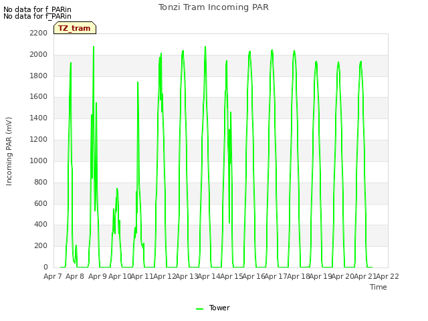The width and height of the screenshot is (428, 321).
Task: Click the Time axis label
Action: 379,287
